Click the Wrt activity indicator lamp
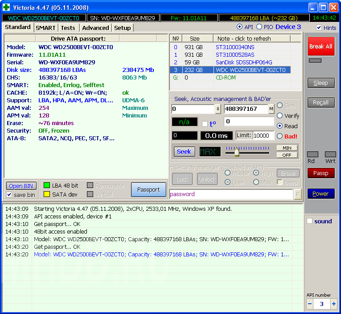 330,155
